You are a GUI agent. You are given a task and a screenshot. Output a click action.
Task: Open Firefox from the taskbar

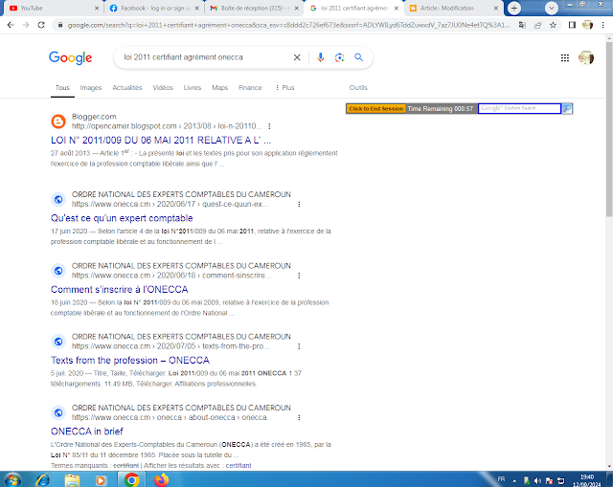click(161, 479)
